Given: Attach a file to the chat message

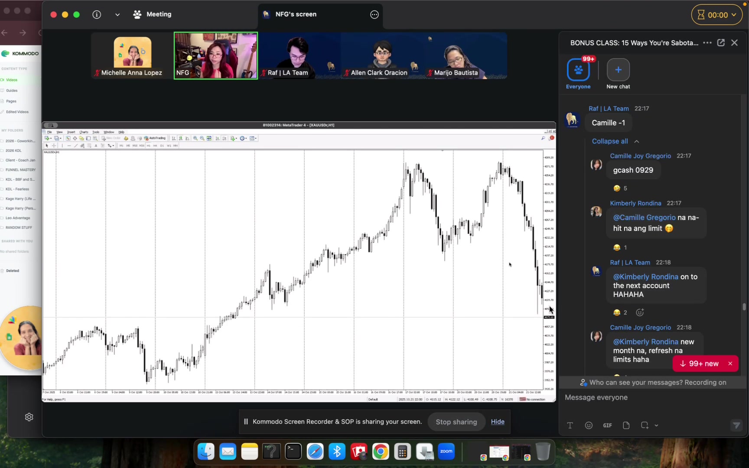Looking at the screenshot, I should (626, 426).
